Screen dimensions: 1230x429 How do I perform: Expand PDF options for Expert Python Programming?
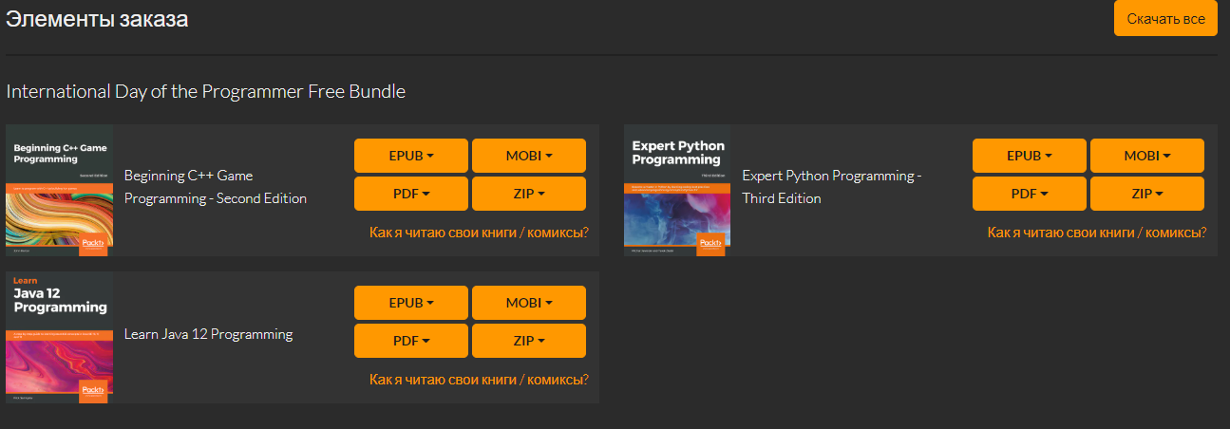[x=1030, y=194]
